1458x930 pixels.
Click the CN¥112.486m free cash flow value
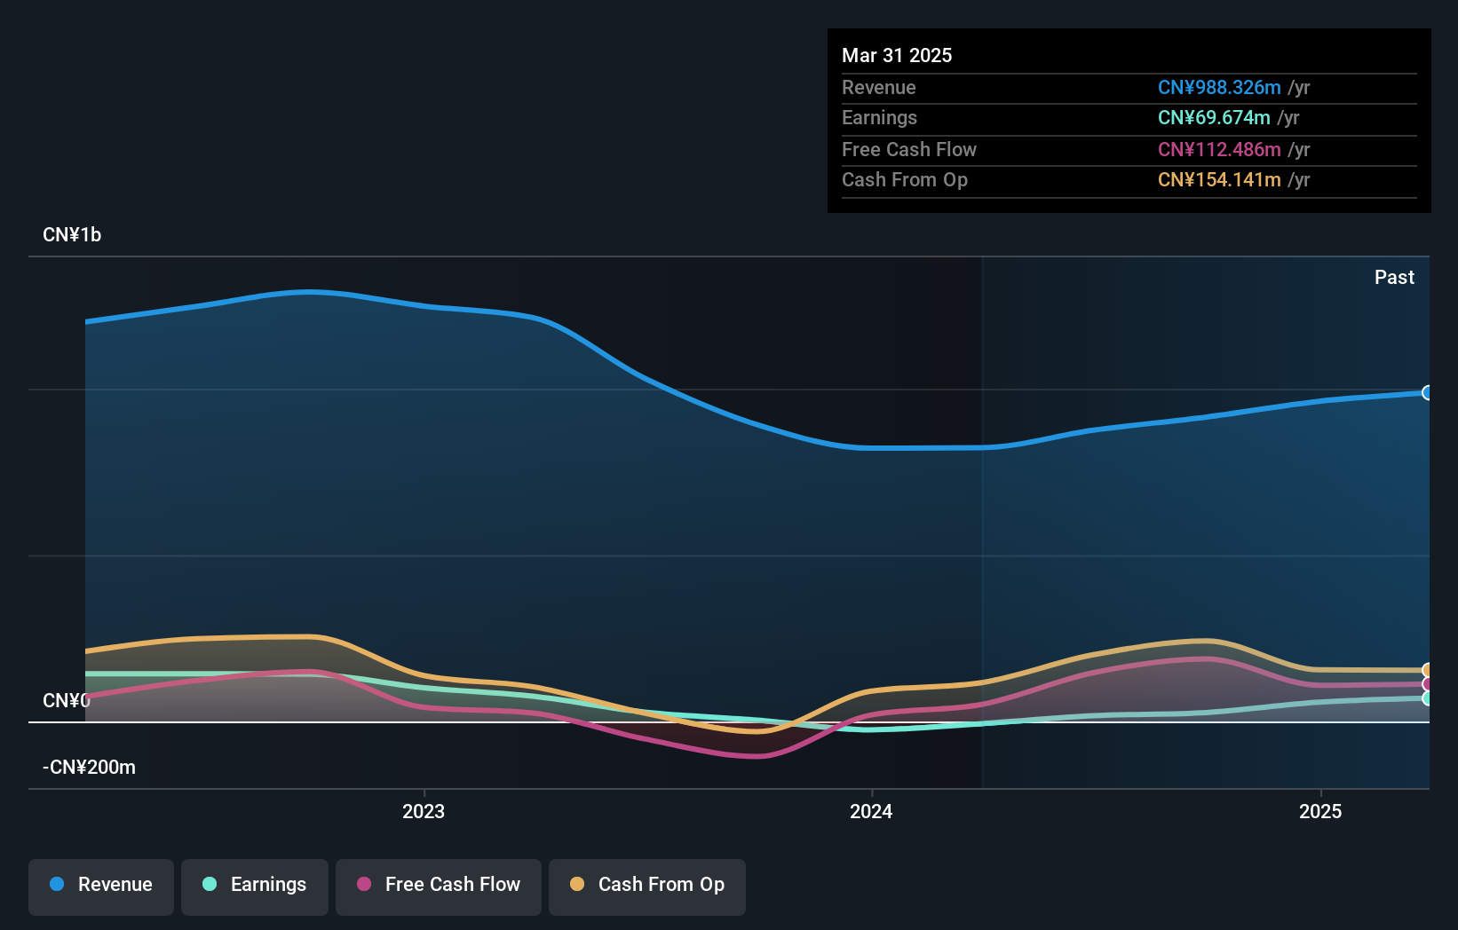click(1219, 149)
